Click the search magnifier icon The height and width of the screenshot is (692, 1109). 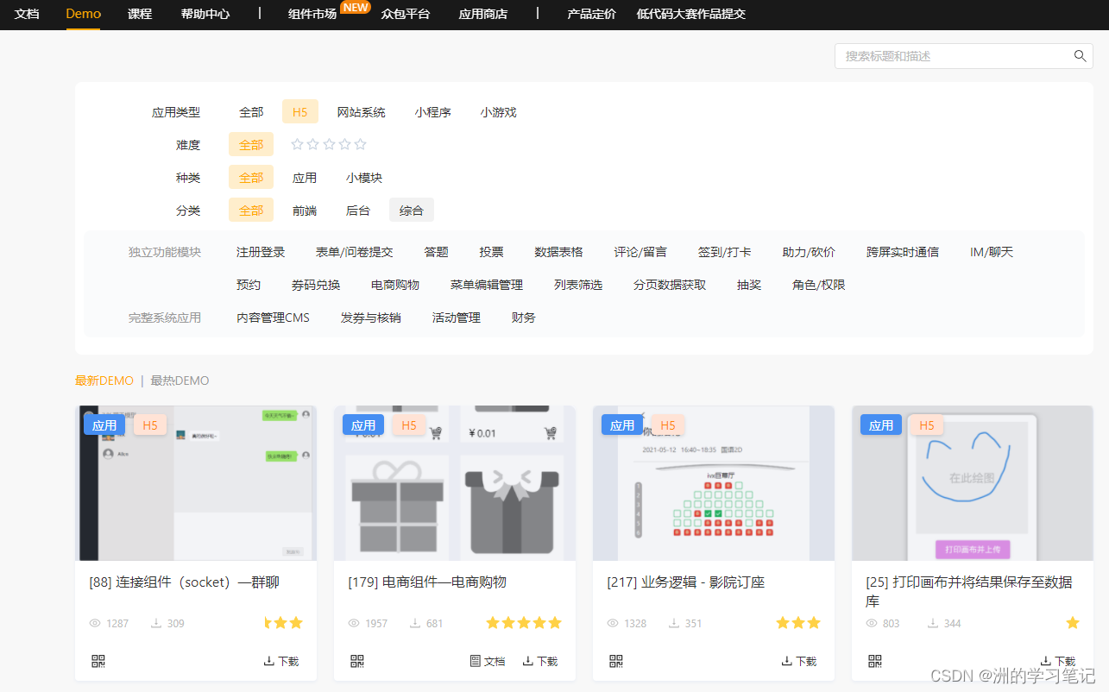(x=1080, y=56)
